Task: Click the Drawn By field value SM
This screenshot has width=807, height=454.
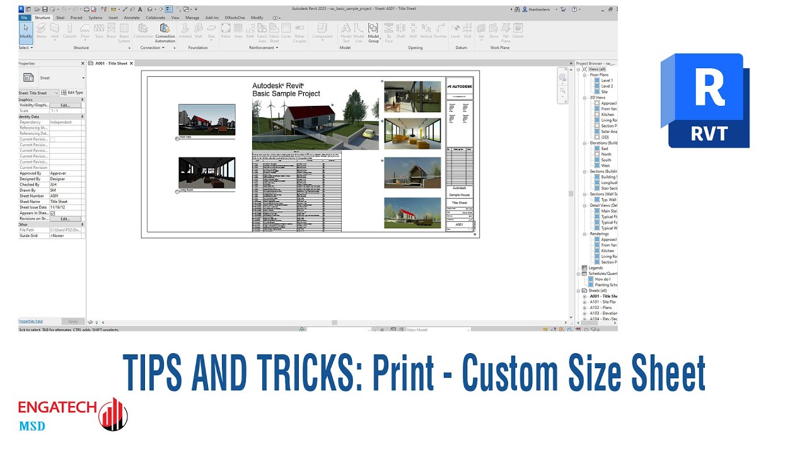Action: pyautogui.click(x=67, y=190)
